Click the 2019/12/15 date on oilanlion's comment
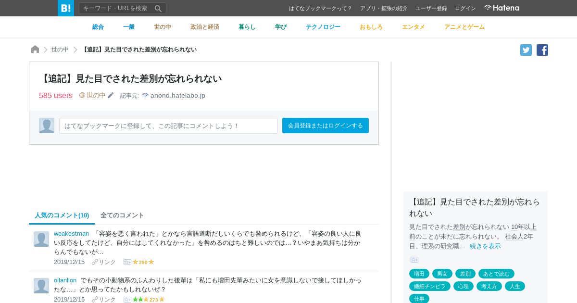This screenshot has height=303, width=577. (69, 299)
